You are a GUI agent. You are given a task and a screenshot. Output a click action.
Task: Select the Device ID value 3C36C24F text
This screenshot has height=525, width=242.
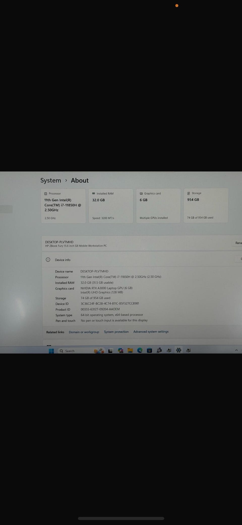pos(110,303)
